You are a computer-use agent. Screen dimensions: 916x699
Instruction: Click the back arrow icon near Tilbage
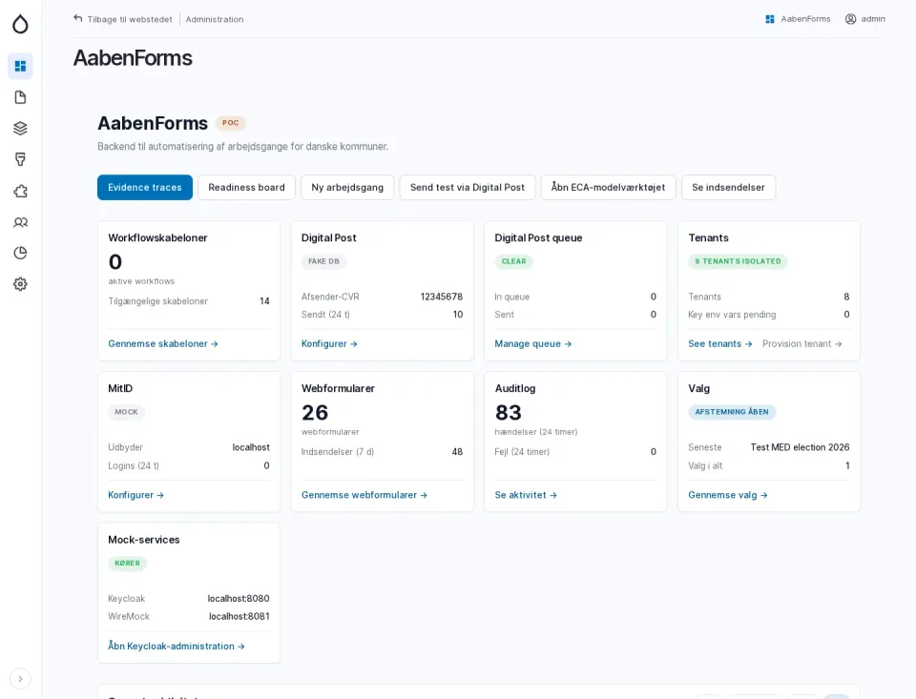click(x=77, y=19)
